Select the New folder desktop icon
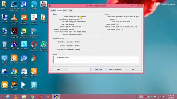This screenshot has width=177, height=99. coord(43,18)
